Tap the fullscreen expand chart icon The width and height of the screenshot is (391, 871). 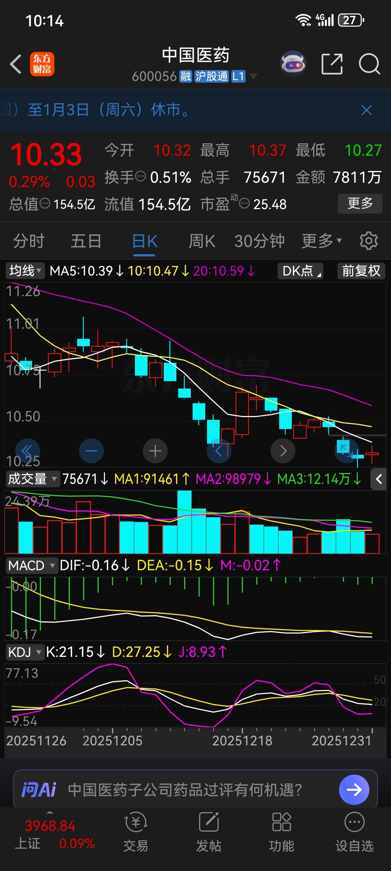347,451
